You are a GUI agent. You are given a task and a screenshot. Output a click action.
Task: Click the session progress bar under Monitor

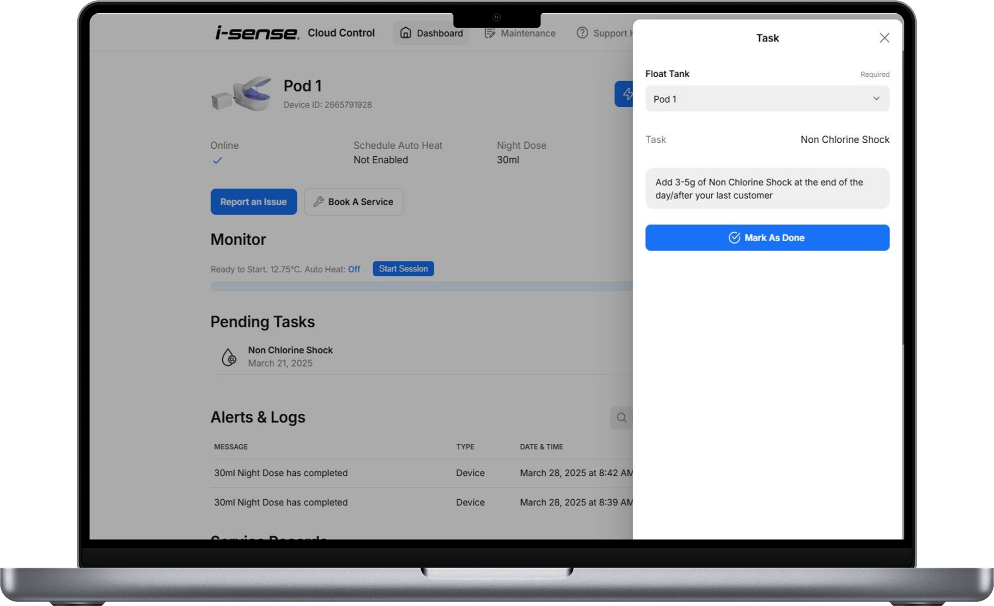point(421,287)
